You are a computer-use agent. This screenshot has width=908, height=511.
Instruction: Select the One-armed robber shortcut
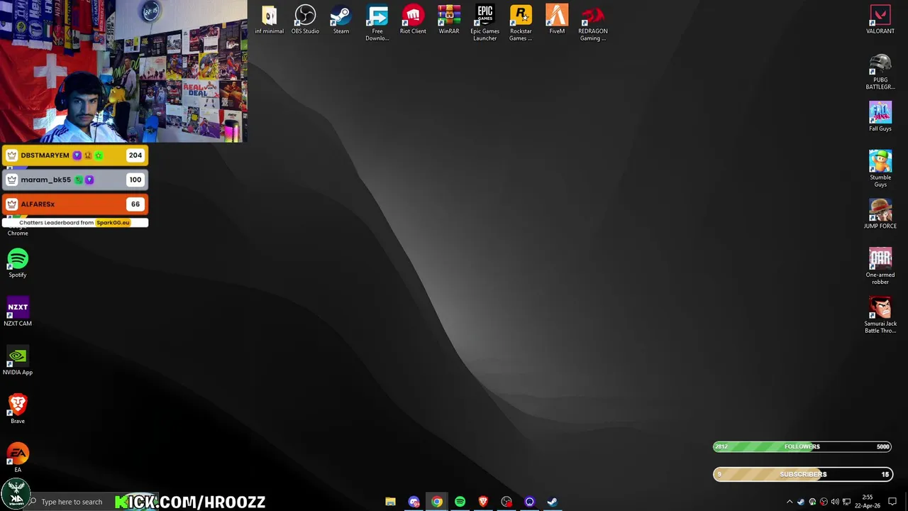(880, 266)
